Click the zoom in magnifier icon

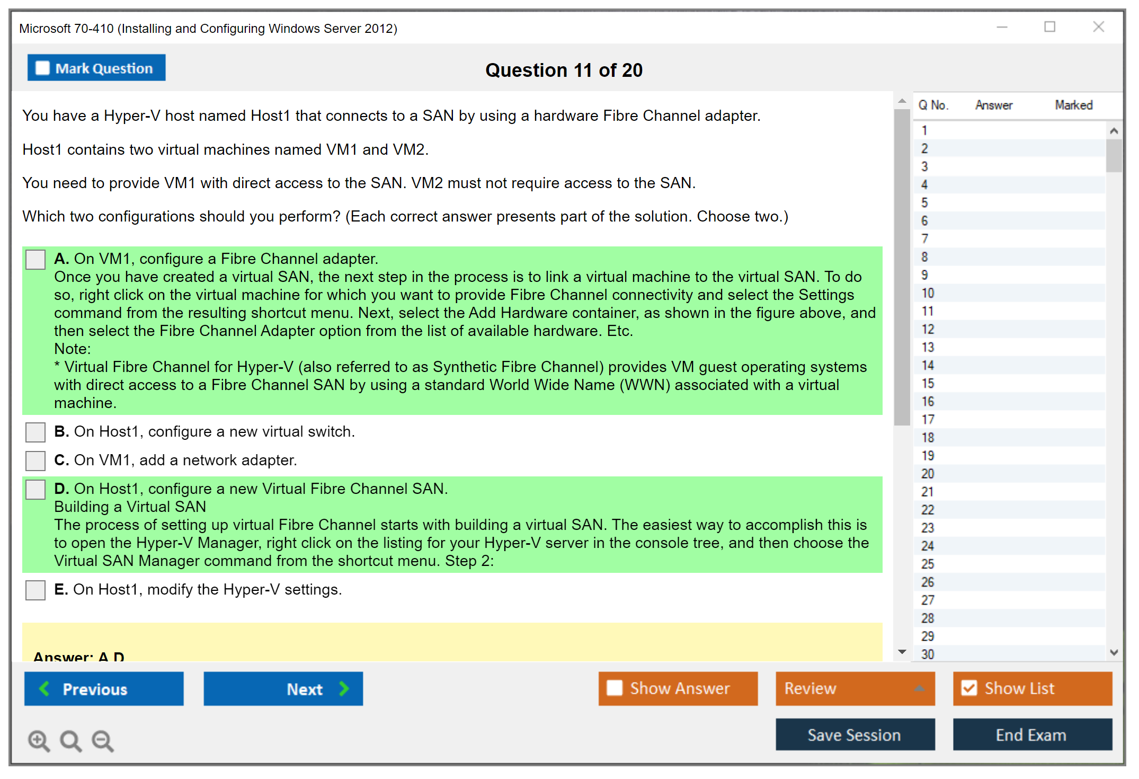tap(39, 740)
